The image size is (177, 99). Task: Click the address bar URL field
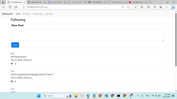72,7
